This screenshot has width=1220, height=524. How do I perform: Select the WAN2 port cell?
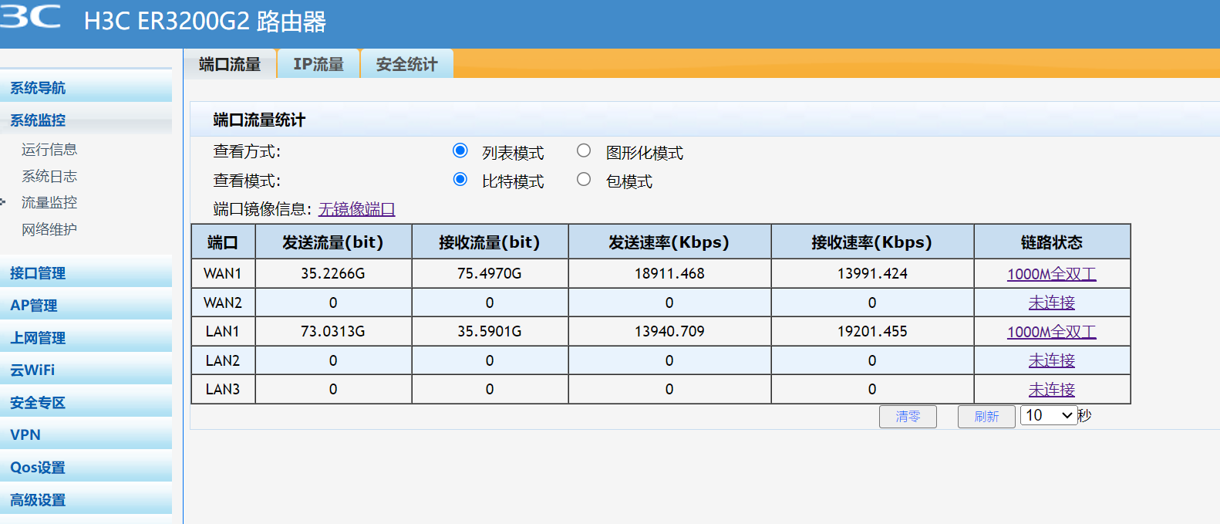pos(223,303)
